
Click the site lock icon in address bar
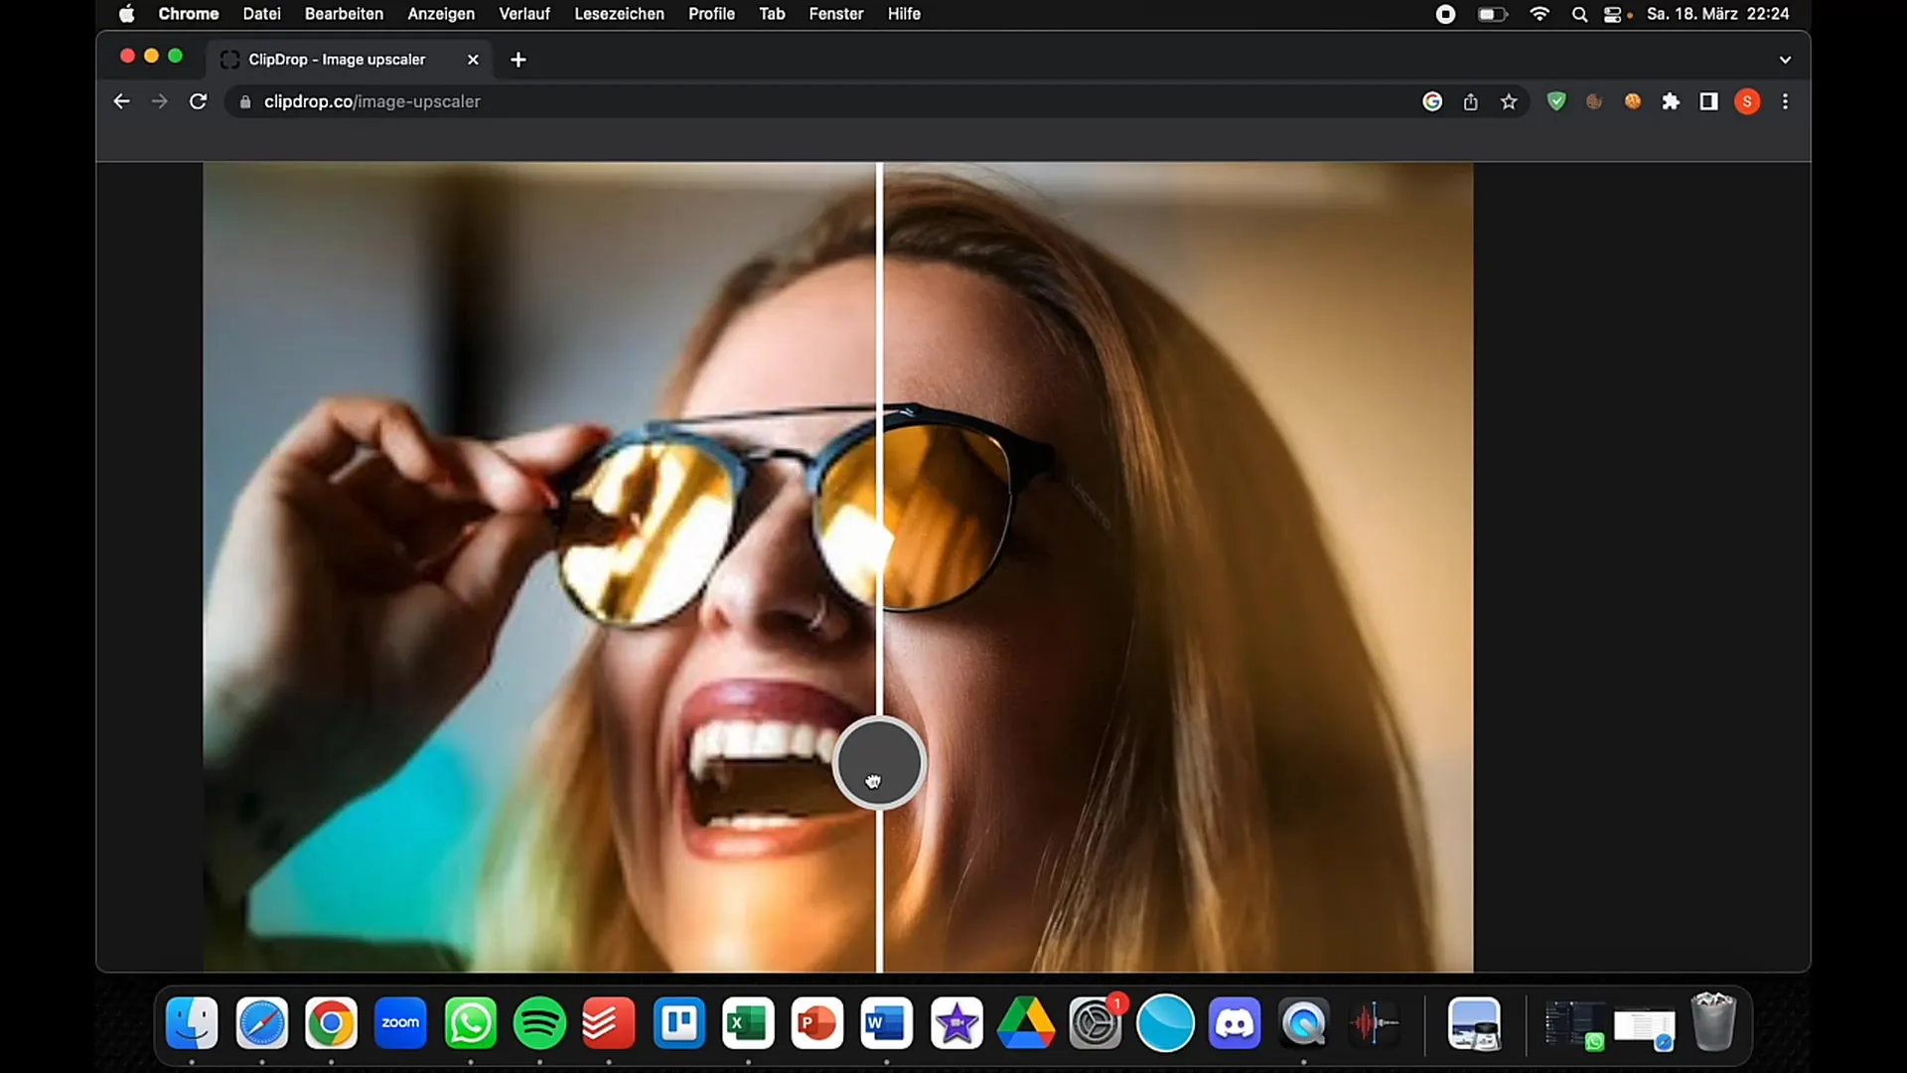point(245,101)
